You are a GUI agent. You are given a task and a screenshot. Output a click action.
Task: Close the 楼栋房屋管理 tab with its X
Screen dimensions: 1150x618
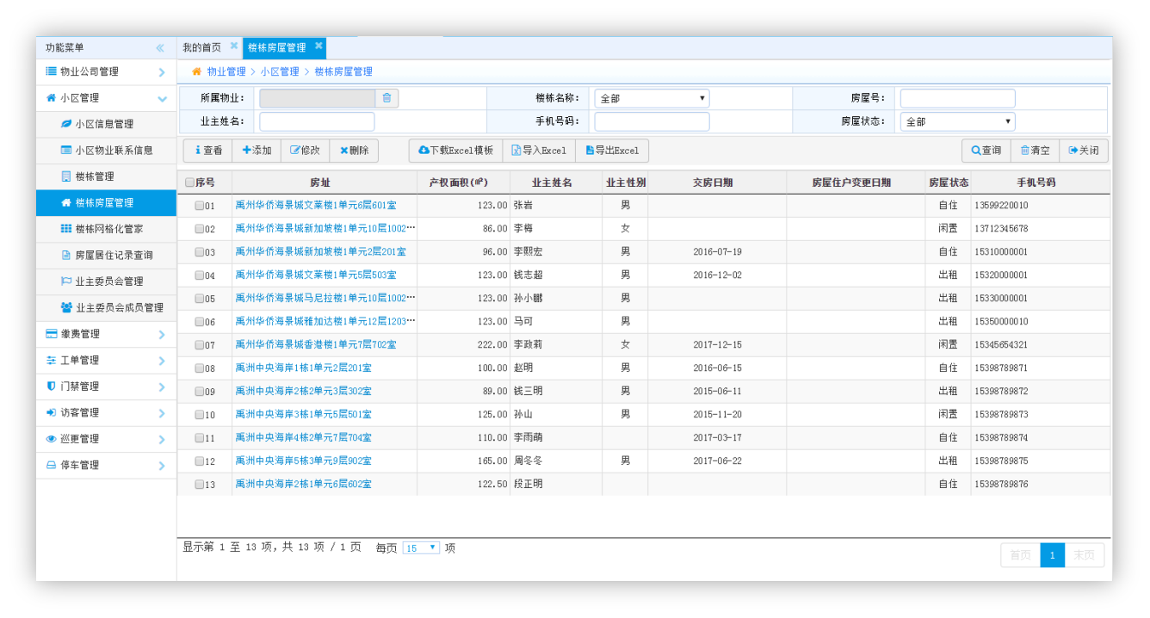tap(318, 46)
